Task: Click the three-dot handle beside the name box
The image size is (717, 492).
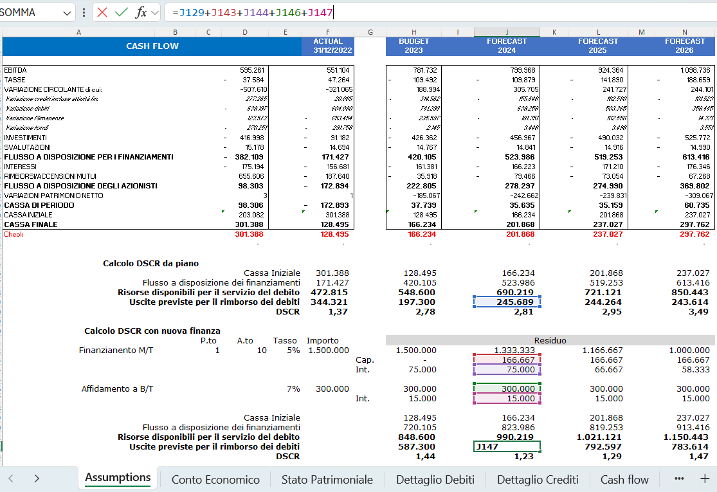Action: [x=84, y=12]
